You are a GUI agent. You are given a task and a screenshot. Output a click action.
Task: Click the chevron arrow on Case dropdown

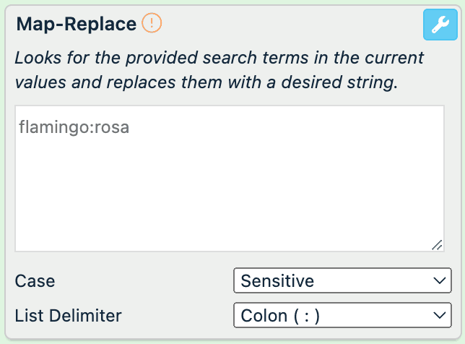[437, 280]
